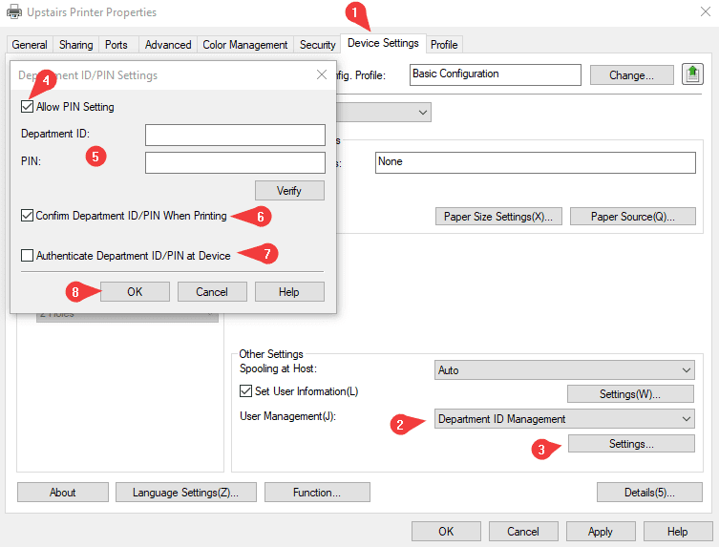Expand the User Management(J) dropdown
Screen dimensions: 719x547
click(564, 419)
